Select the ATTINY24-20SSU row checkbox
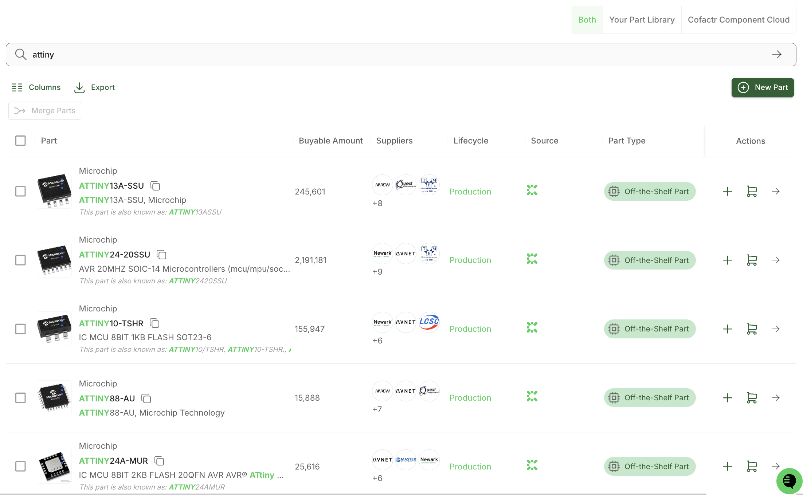The image size is (803, 495). pos(20,260)
